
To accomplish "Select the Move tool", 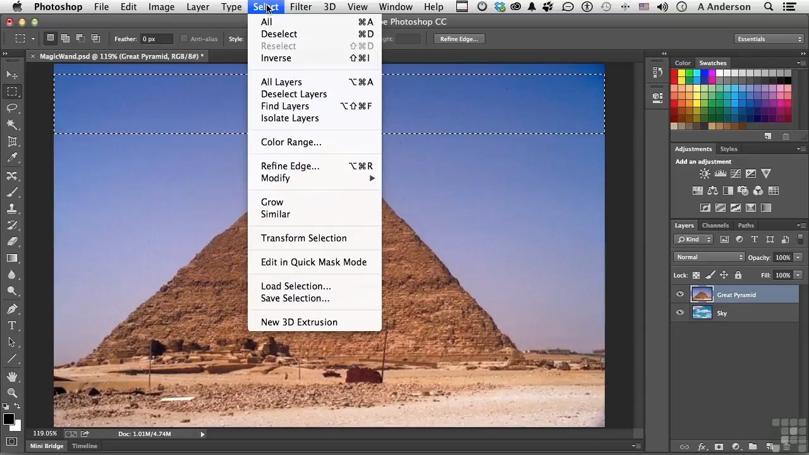I will point(12,75).
